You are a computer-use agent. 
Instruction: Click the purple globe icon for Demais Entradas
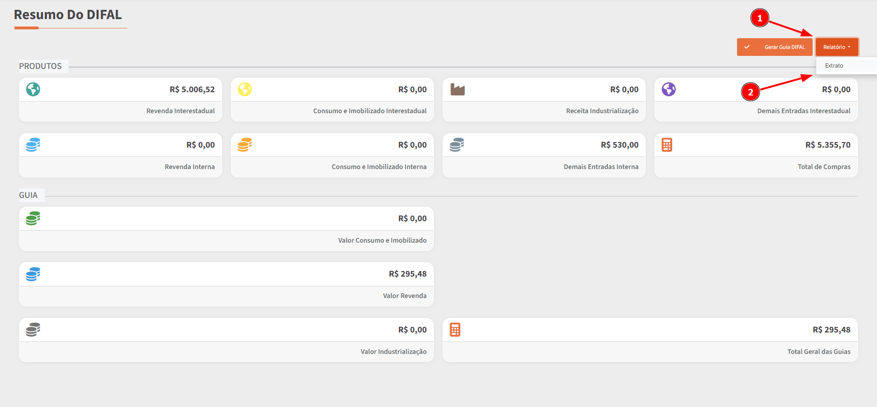(x=668, y=89)
